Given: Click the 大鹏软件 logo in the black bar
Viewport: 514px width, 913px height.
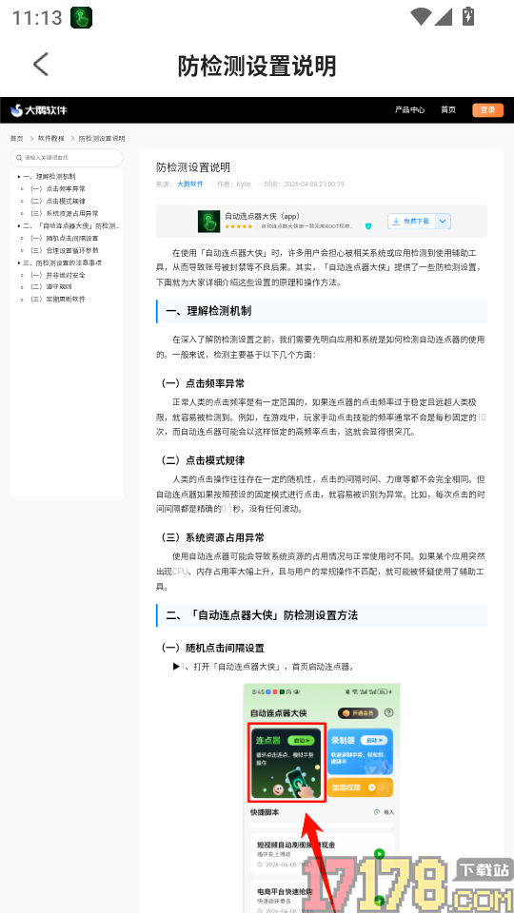Looking at the screenshot, I should (39, 110).
